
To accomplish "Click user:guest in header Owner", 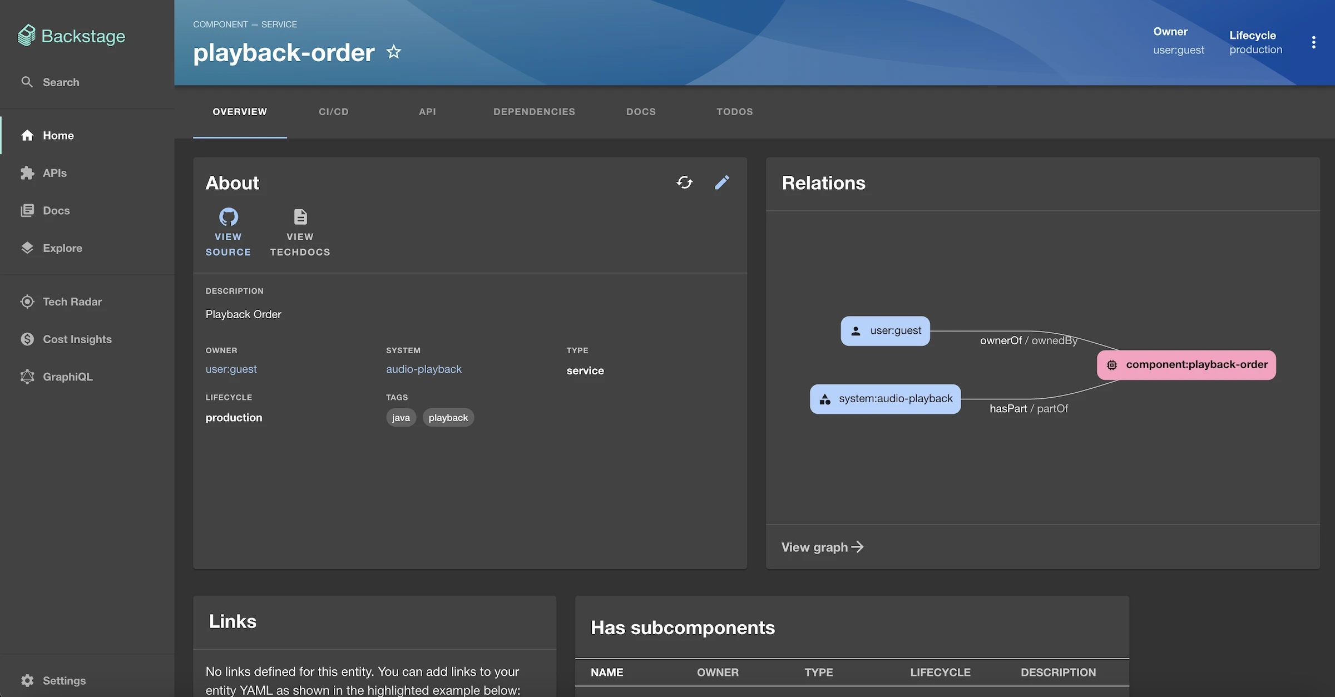I will [1178, 50].
